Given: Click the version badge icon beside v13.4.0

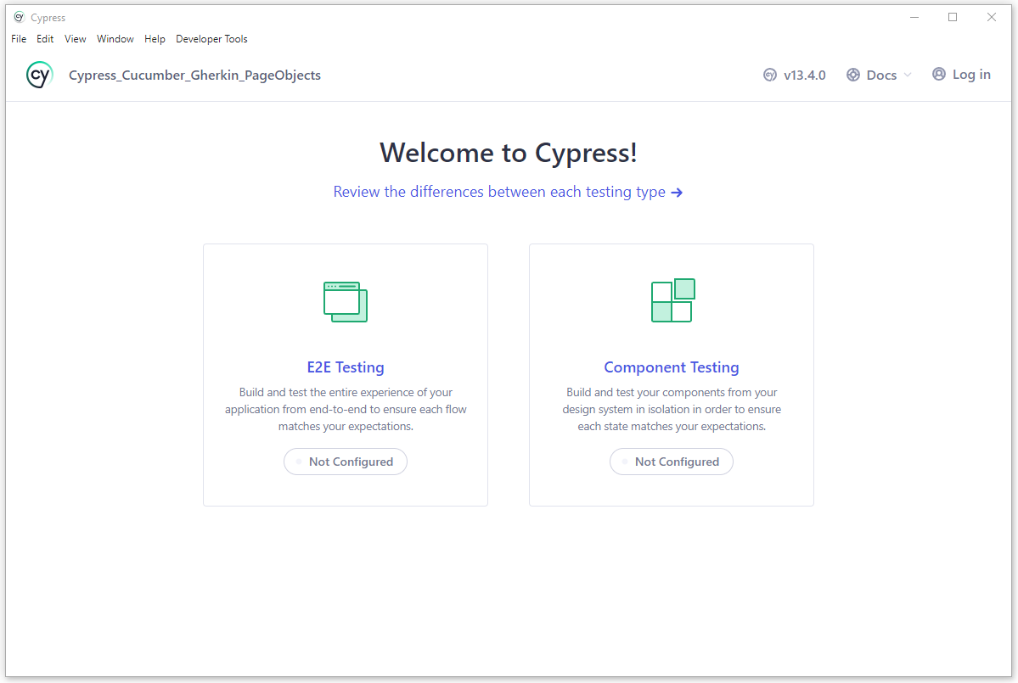Looking at the screenshot, I should pos(770,76).
